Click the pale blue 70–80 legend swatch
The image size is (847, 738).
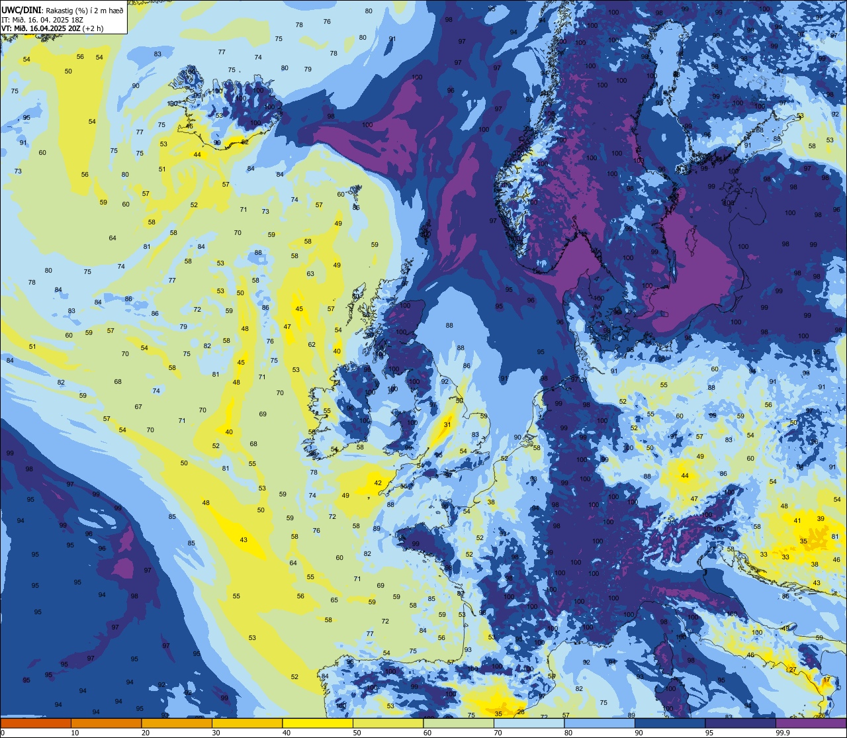(529, 723)
